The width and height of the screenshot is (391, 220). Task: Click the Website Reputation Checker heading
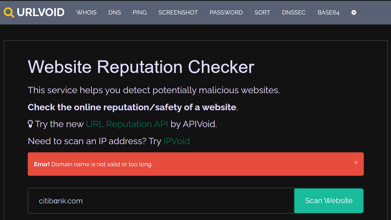click(x=141, y=67)
